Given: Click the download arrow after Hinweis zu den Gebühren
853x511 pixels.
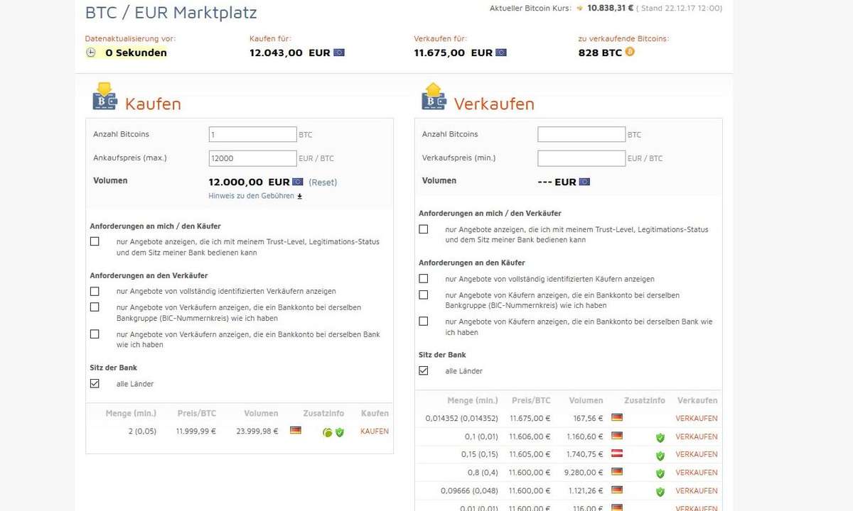Looking at the screenshot, I should click(300, 197).
